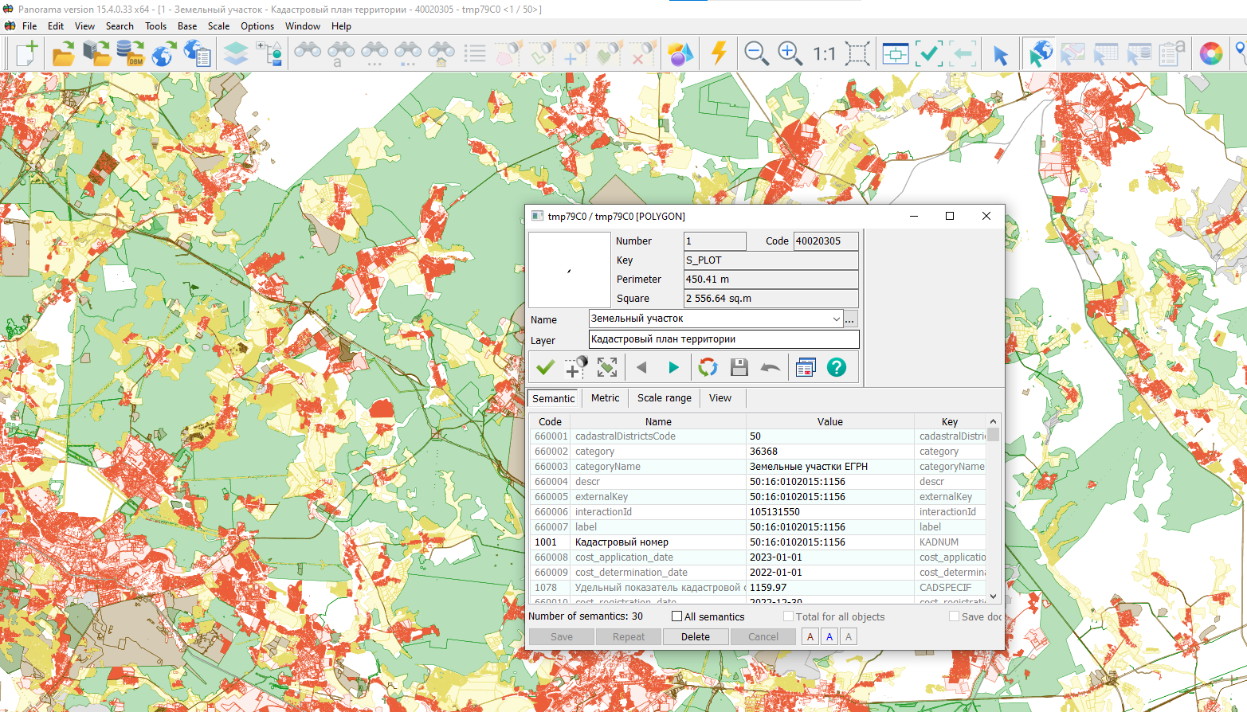Click the ellipsis button beside Name
This screenshot has height=712, width=1247.
(850, 319)
